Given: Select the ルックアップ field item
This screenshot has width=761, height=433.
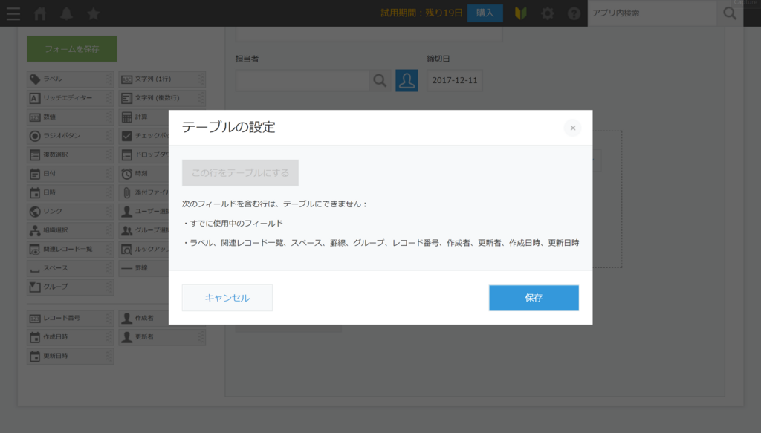Looking at the screenshot, I should click(144, 250).
